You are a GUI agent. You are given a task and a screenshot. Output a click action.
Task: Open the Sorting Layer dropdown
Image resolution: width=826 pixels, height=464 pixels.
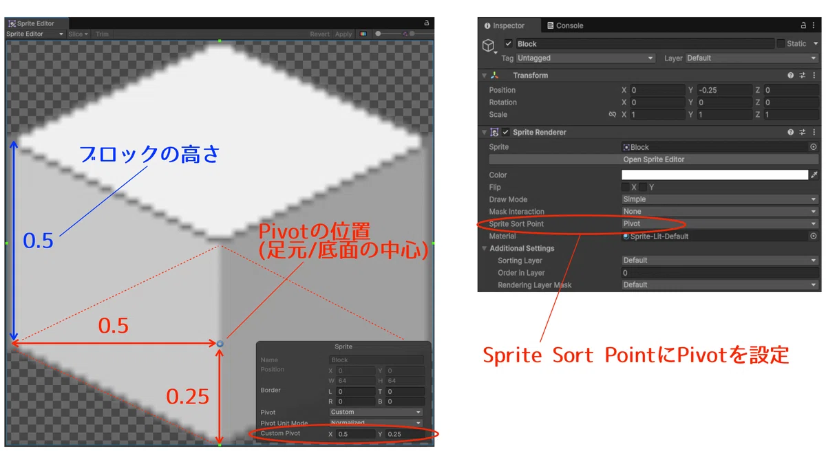(720, 261)
